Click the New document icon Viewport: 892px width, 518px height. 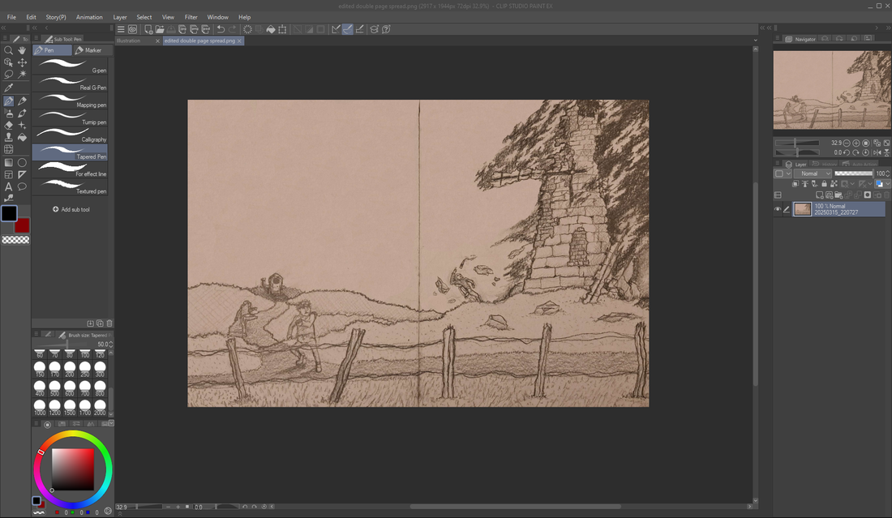148,29
